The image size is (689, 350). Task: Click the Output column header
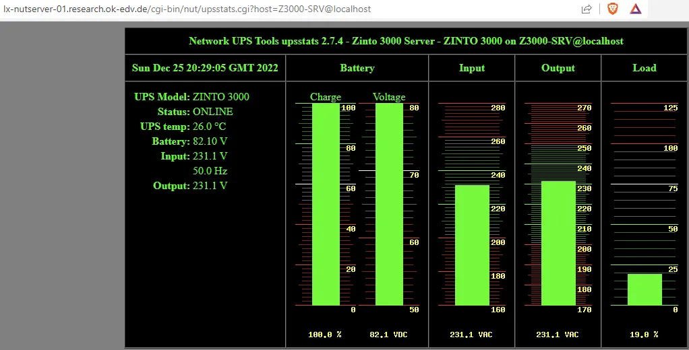coord(558,68)
